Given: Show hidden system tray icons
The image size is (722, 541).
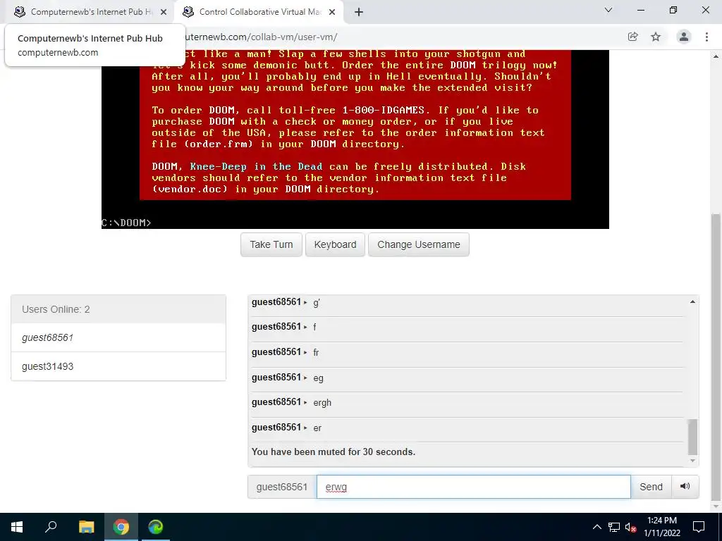Looking at the screenshot, I should tap(596, 527).
